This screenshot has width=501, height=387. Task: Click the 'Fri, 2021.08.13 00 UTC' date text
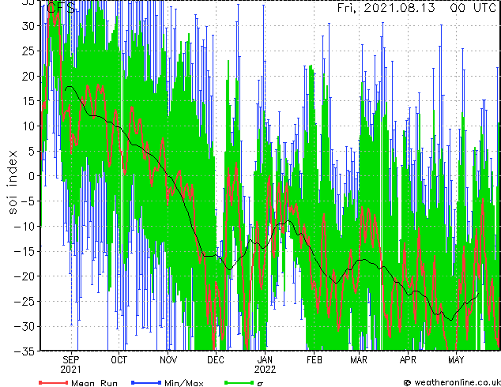(x=416, y=8)
